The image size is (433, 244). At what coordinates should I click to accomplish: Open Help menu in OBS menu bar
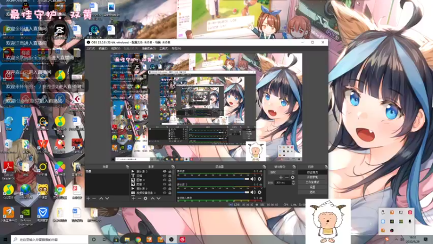pos(176,48)
